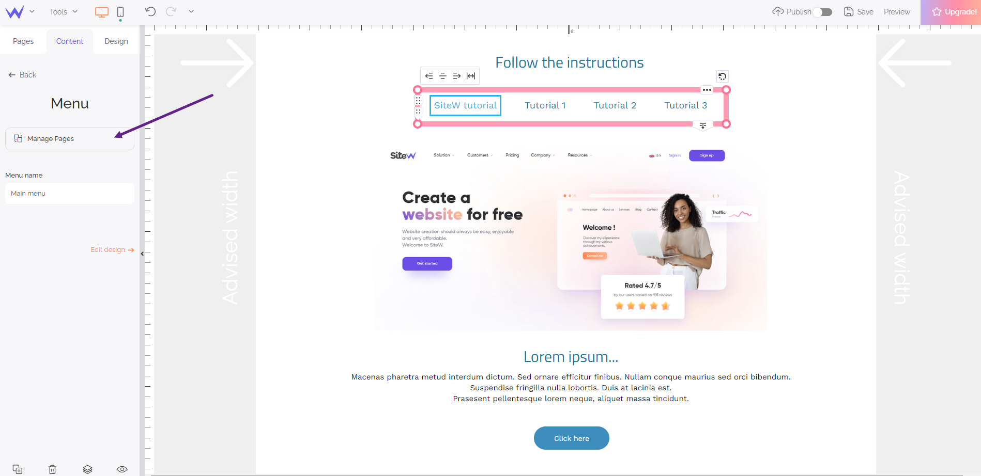981x476 pixels.
Task: Click the redo arrow icon
Action: coord(171,11)
